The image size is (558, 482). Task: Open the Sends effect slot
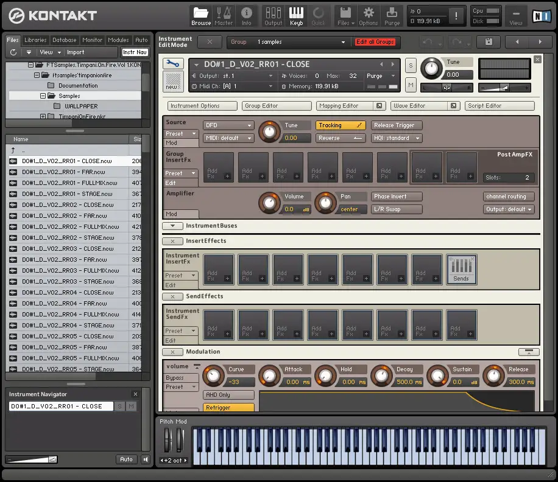pyautogui.click(x=461, y=270)
